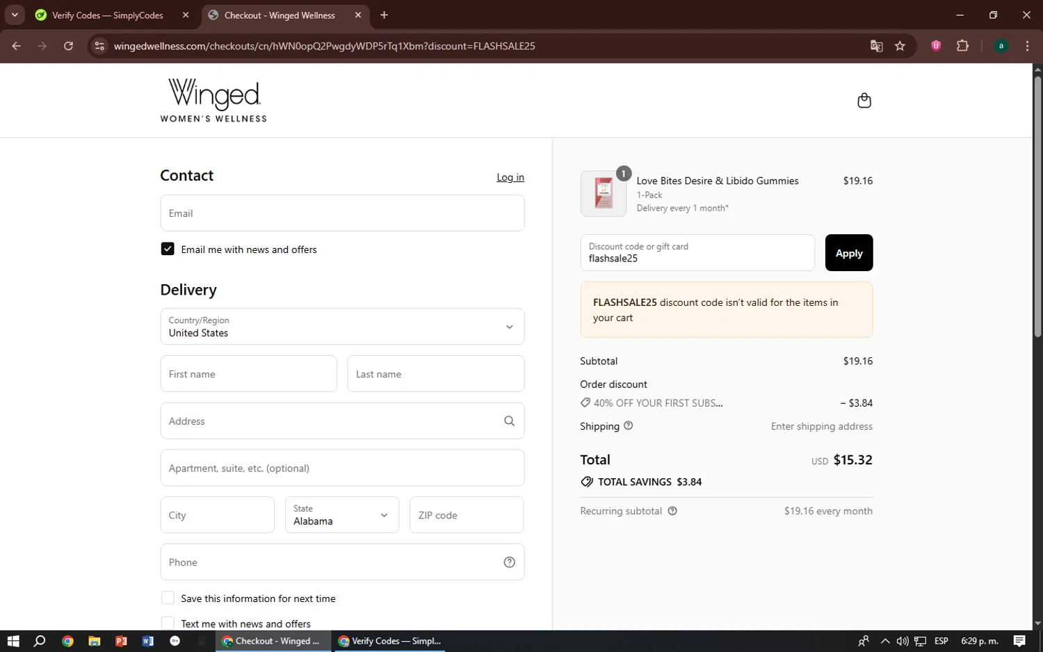Check Save this information for next time

point(168,598)
